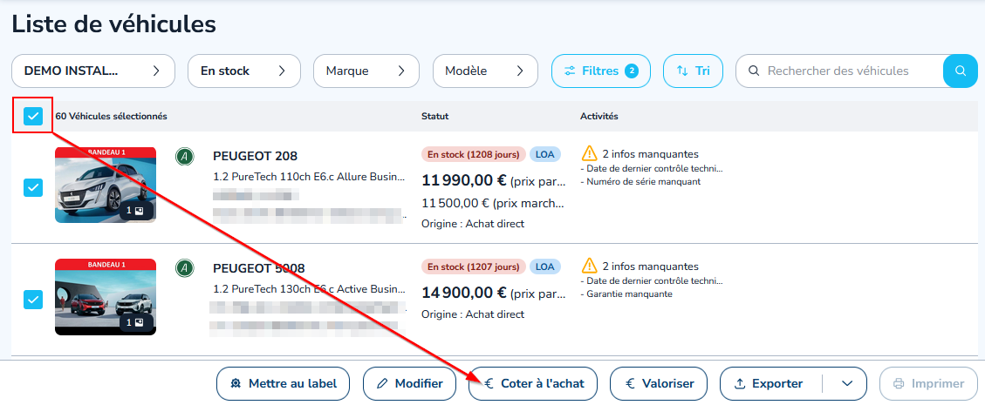Click the 14 900,00 € price

[464, 293]
